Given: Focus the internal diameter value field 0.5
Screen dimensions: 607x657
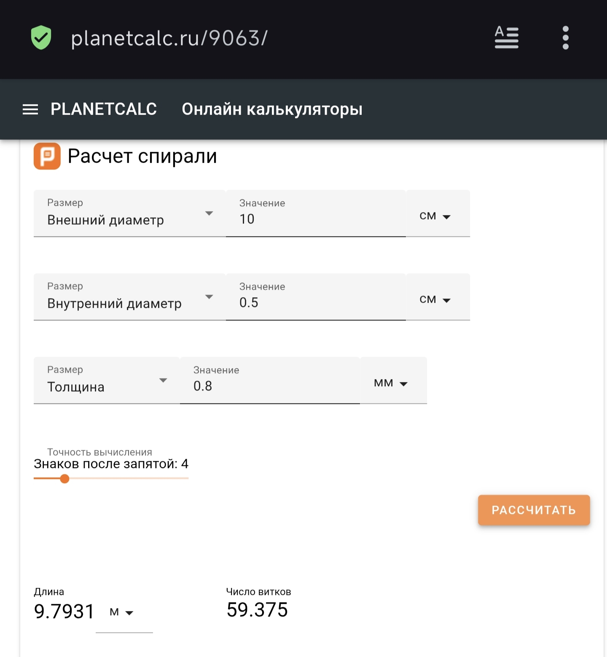Looking at the screenshot, I should [315, 302].
